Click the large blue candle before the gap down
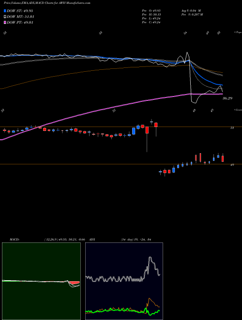The image size is (242, 320). (x=134, y=131)
